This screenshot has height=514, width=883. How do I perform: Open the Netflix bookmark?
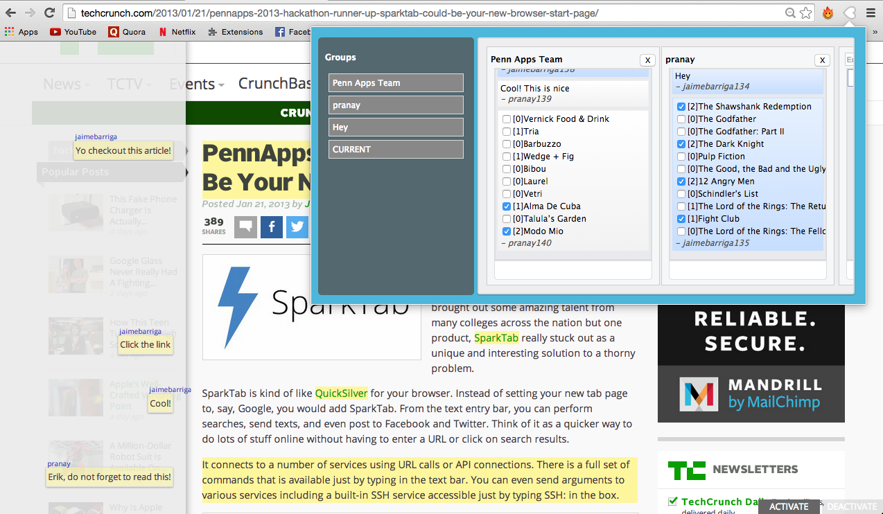pyautogui.click(x=177, y=32)
